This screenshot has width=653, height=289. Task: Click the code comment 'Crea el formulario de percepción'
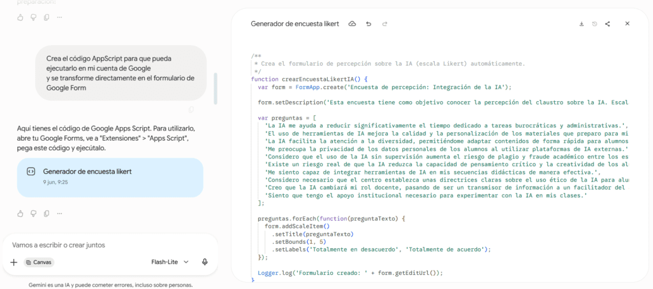pyautogui.click(x=390, y=64)
